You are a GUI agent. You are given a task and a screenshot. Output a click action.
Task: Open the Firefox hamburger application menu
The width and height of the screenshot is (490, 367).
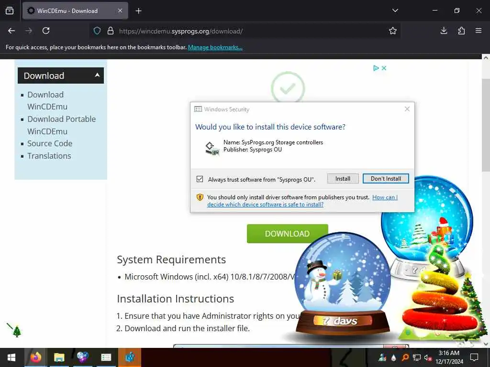pyautogui.click(x=479, y=31)
